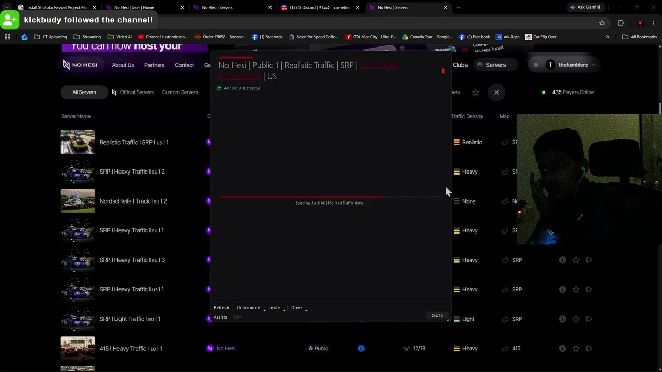Close the server details dialog
Image resolution: width=662 pixels, height=372 pixels.
[437, 315]
